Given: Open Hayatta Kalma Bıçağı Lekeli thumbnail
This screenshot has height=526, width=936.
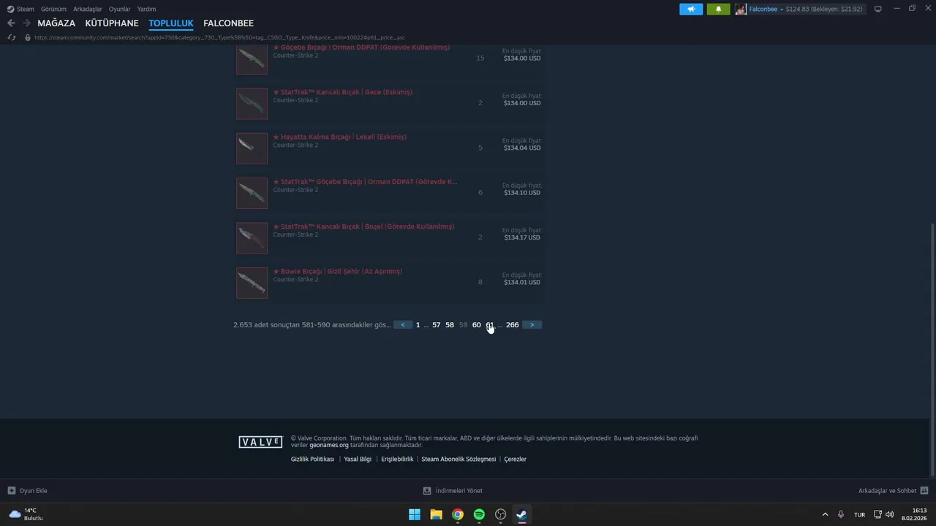Looking at the screenshot, I should pos(252,148).
